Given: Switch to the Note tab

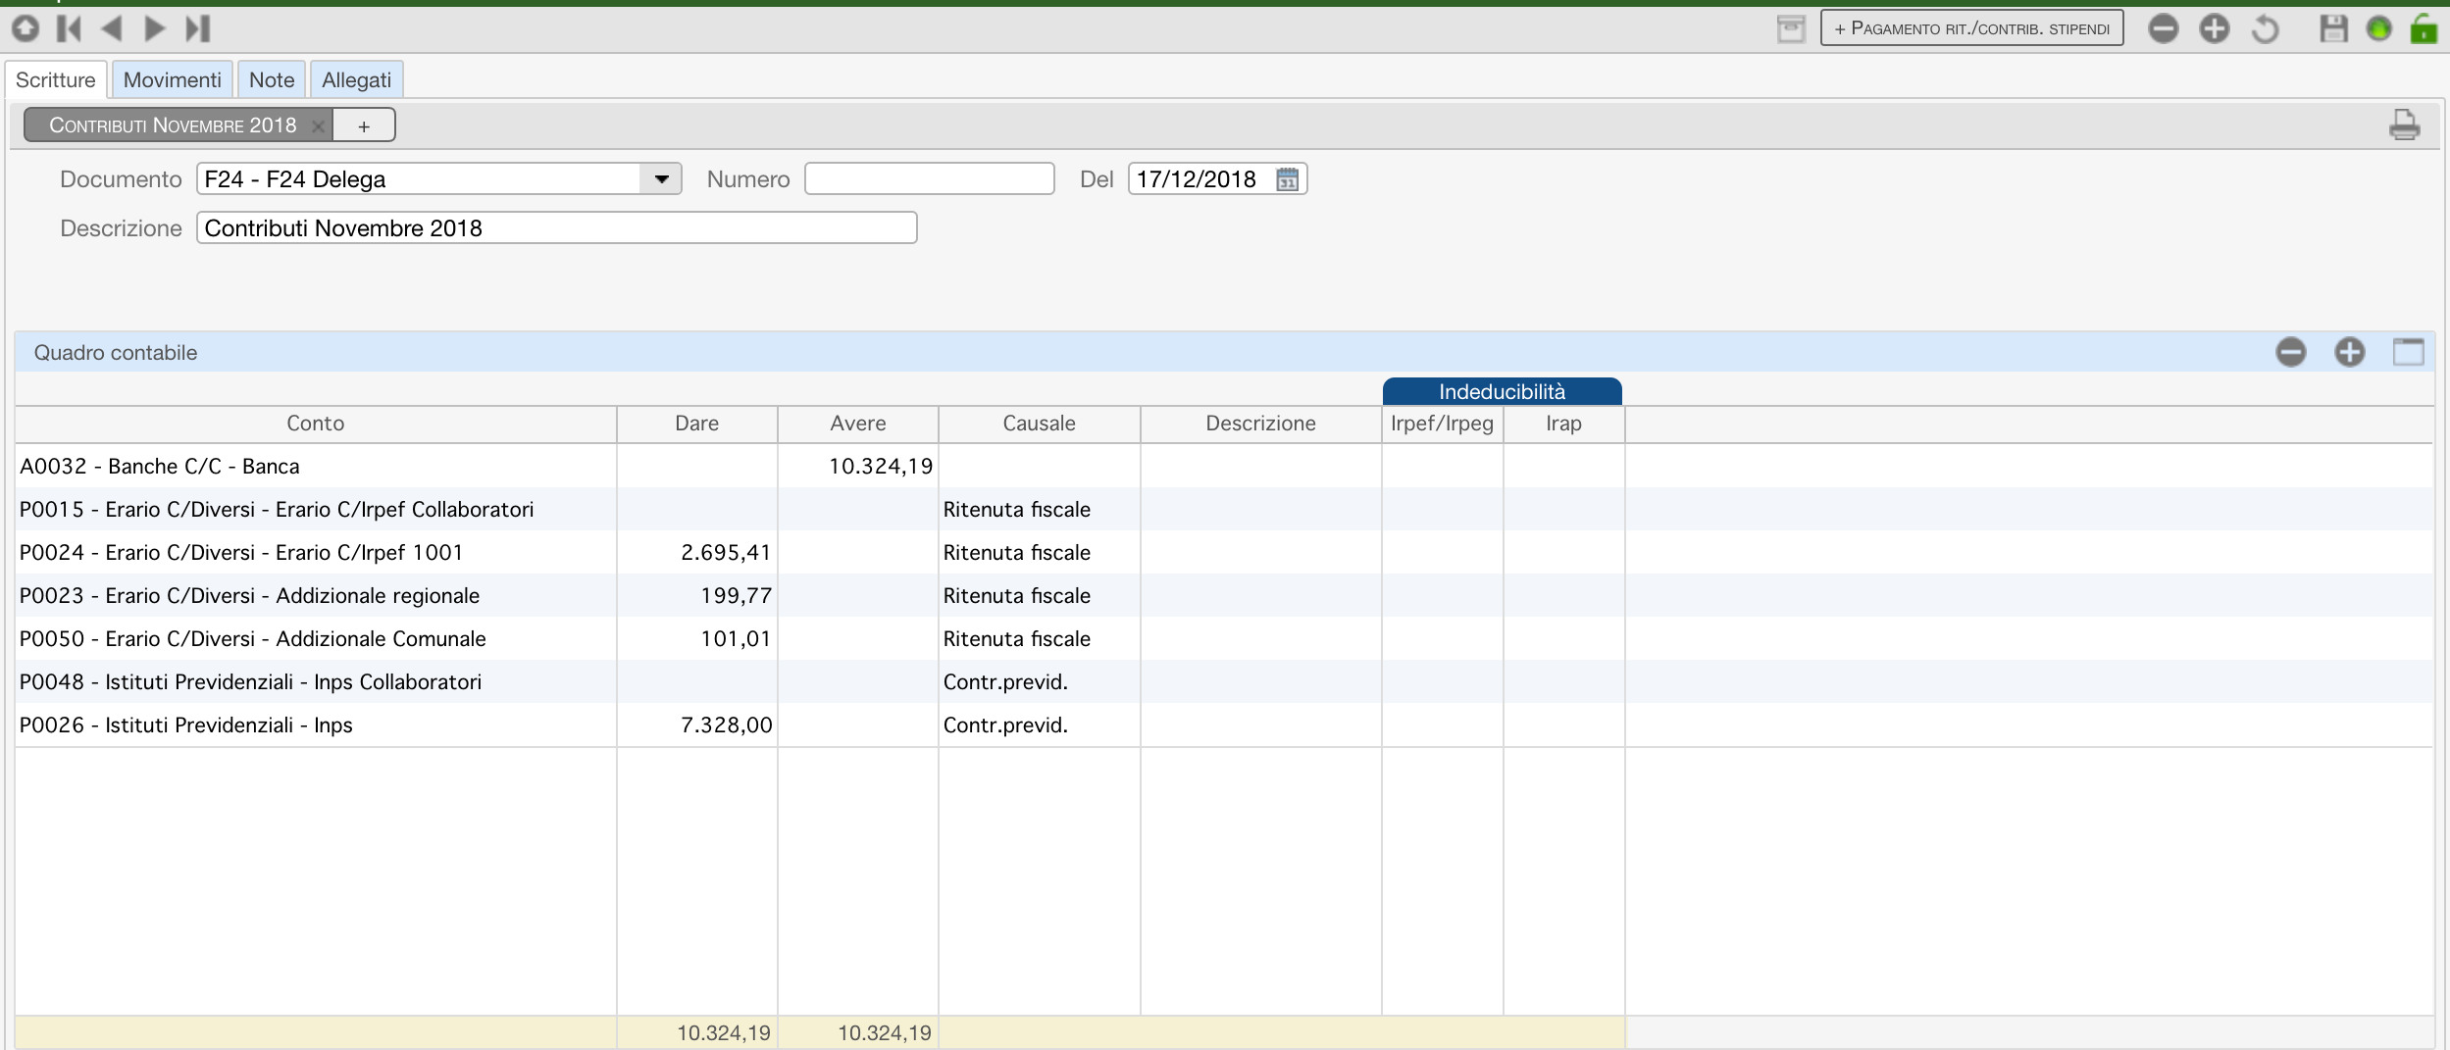Looking at the screenshot, I should (272, 79).
